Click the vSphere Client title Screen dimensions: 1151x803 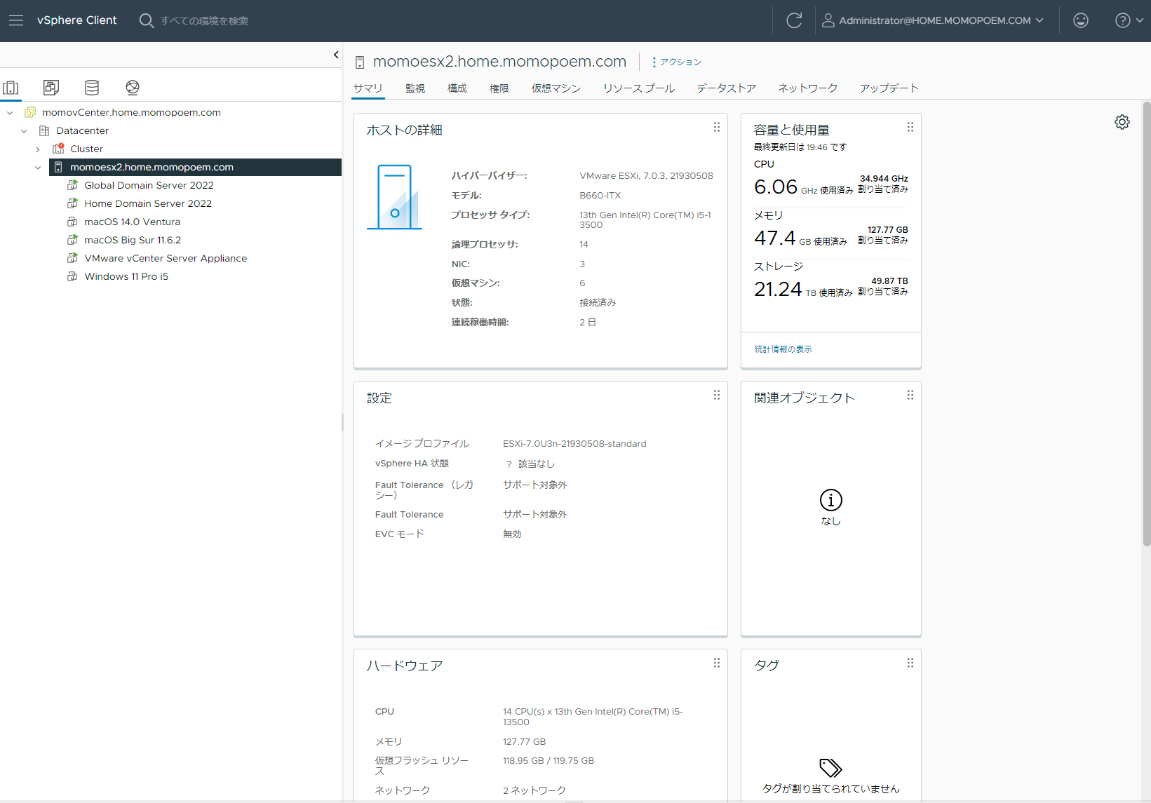point(77,20)
